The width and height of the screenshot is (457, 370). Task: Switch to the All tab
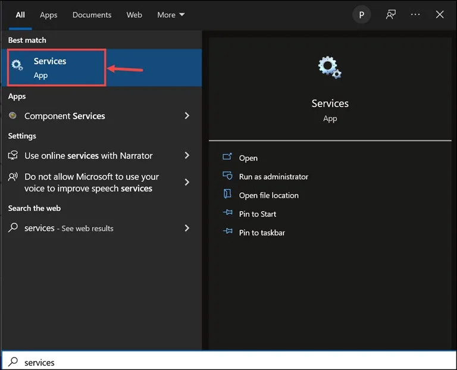tap(20, 15)
